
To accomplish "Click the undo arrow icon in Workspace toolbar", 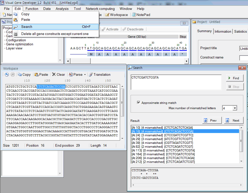I will (7, 75).
